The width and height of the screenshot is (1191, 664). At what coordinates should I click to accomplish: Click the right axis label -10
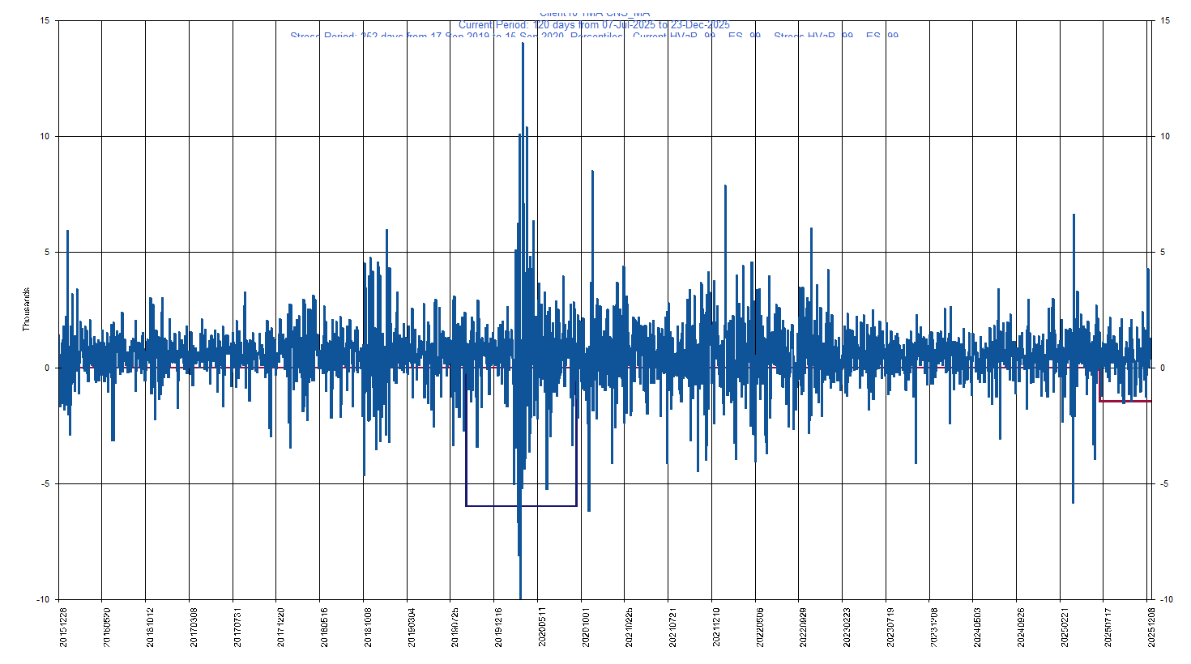[x=1166, y=600]
